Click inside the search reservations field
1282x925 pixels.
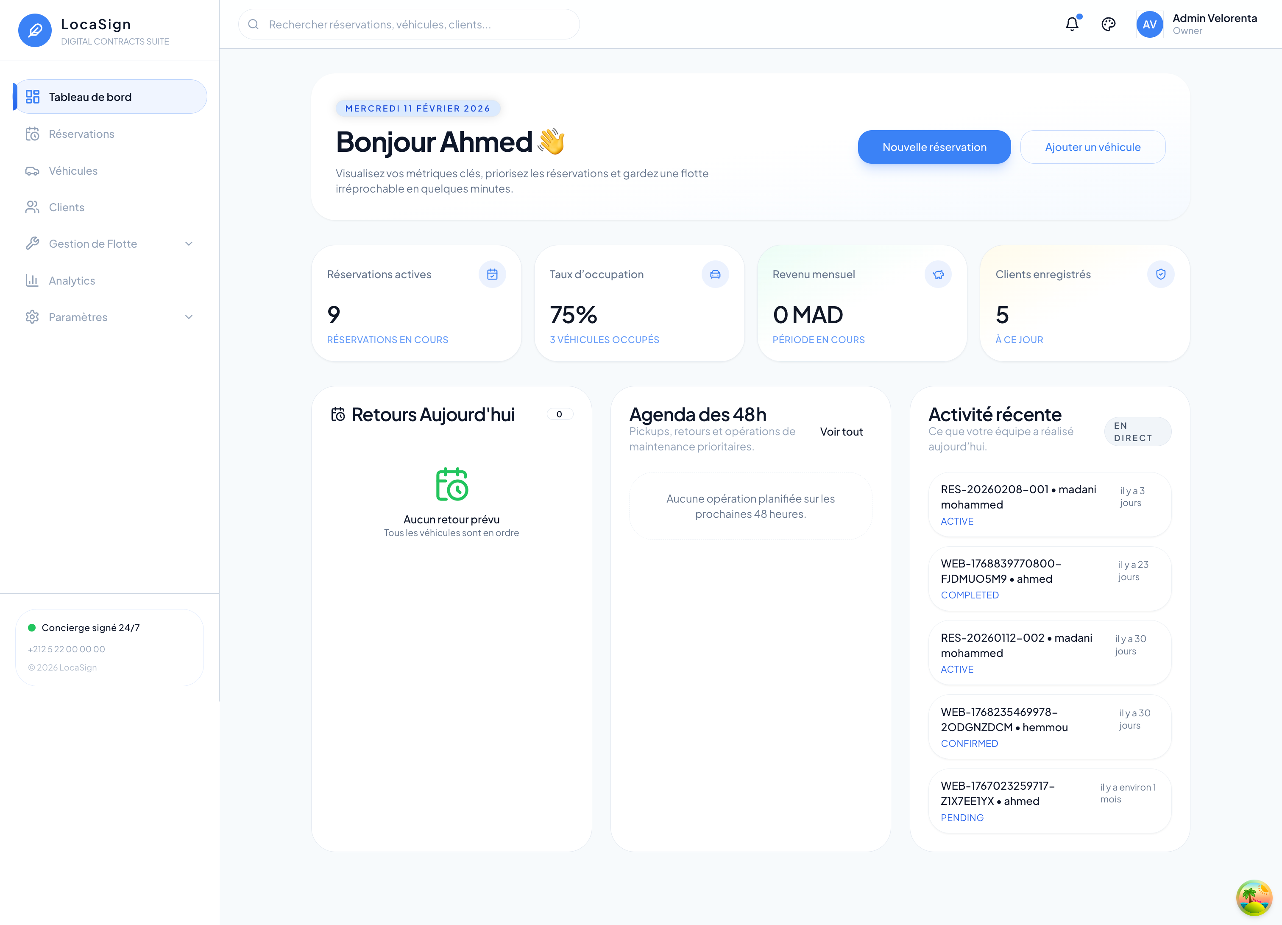coord(408,24)
